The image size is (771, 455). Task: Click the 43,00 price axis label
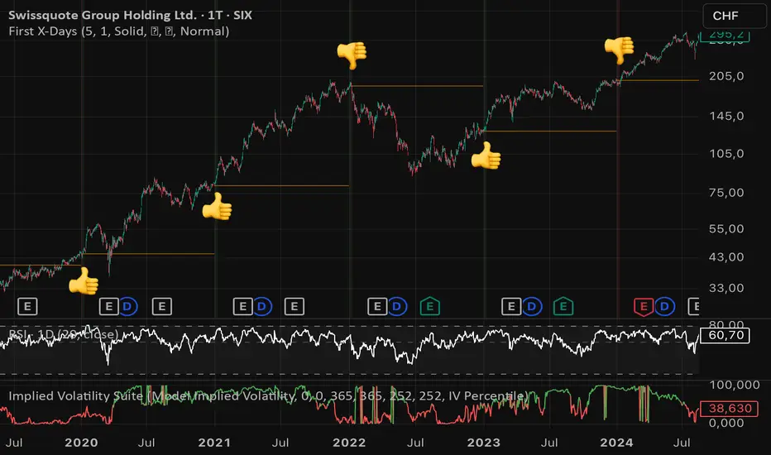[x=726, y=257]
